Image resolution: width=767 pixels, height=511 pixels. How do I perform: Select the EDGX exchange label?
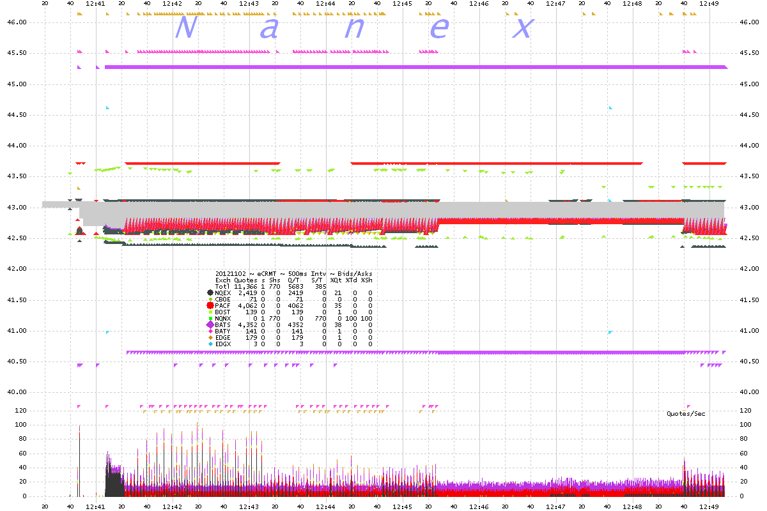tap(223, 344)
